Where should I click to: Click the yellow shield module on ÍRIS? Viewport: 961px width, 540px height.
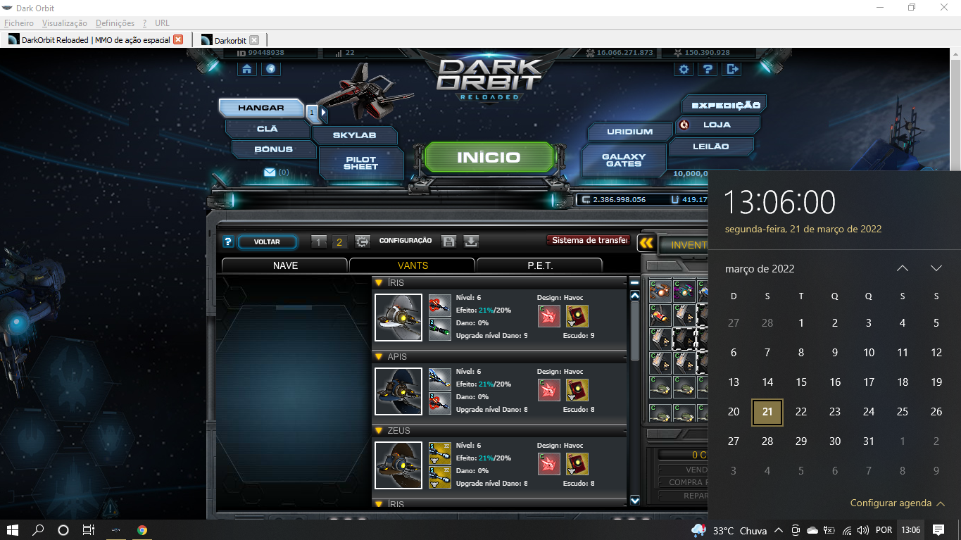pos(577,316)
